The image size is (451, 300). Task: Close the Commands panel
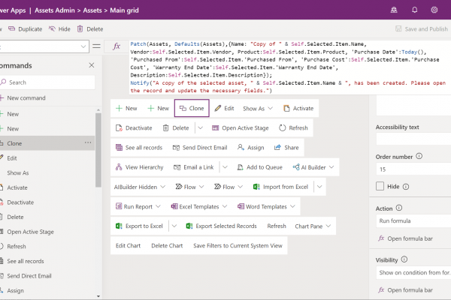(x=92, y=65)
